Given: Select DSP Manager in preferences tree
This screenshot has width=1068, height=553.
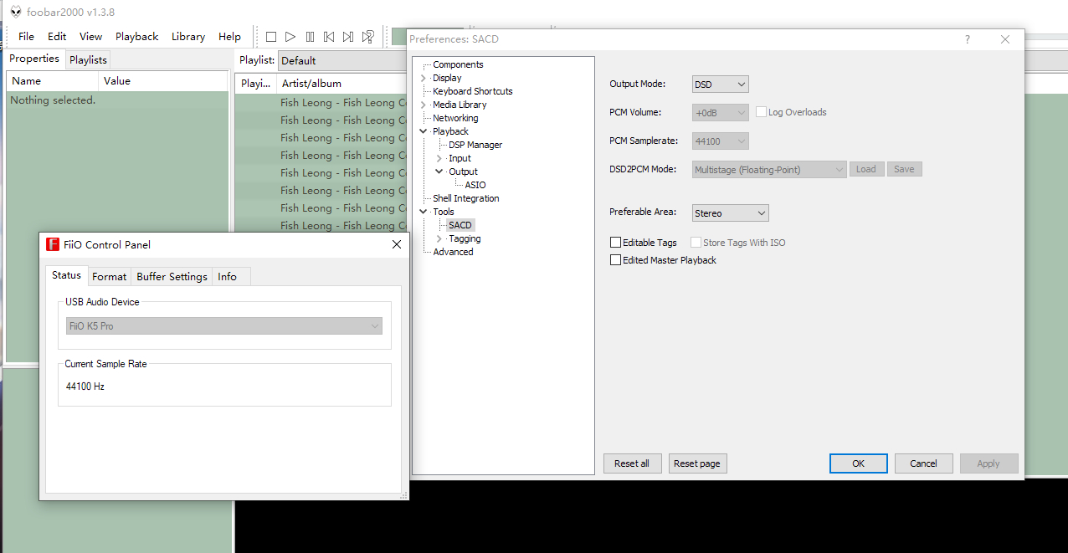Looking at the screenshot, I should (x=475, y=145).
